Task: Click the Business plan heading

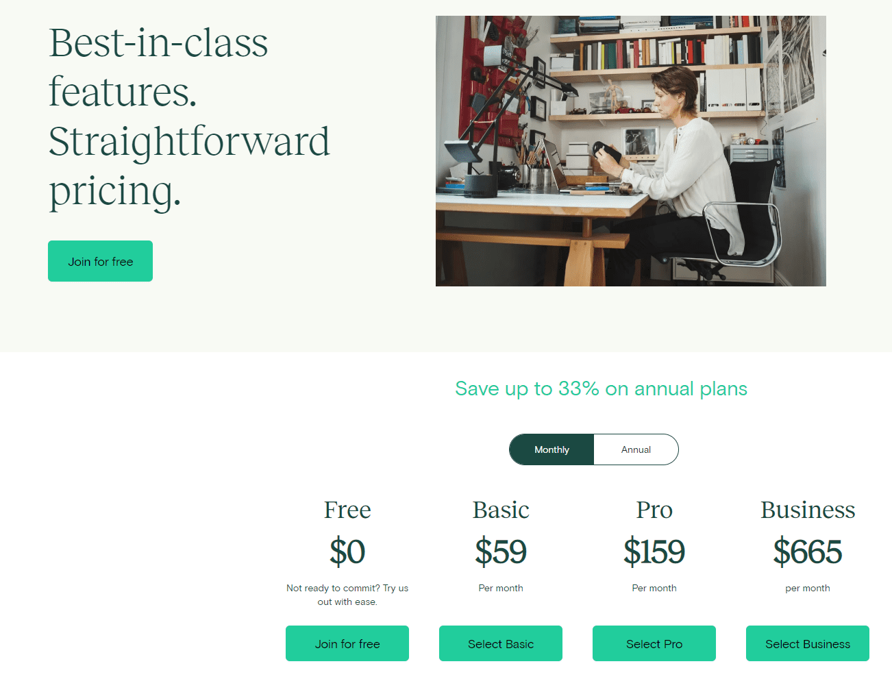Action: (808, 510)
